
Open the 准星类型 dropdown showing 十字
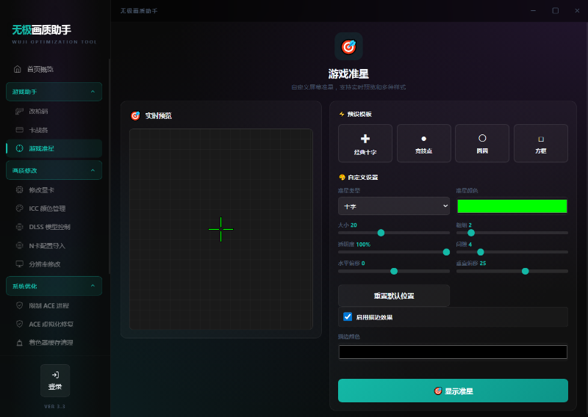393,206
